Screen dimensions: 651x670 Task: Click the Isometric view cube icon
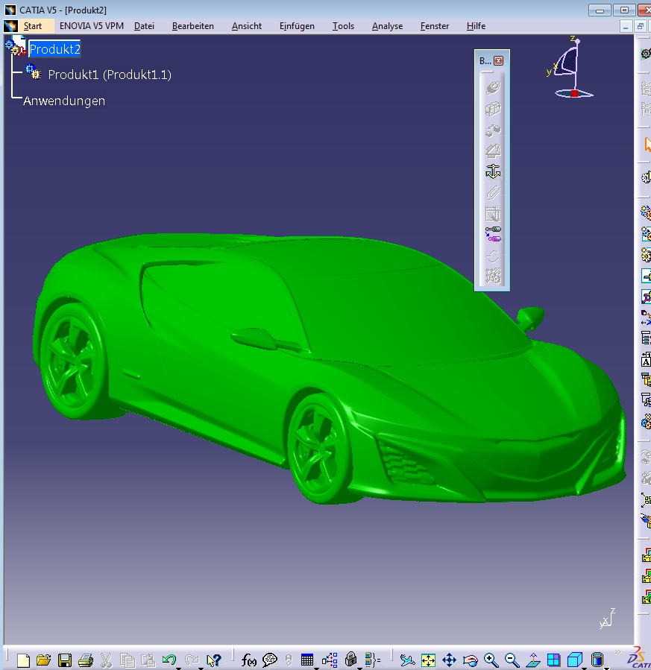575,660
